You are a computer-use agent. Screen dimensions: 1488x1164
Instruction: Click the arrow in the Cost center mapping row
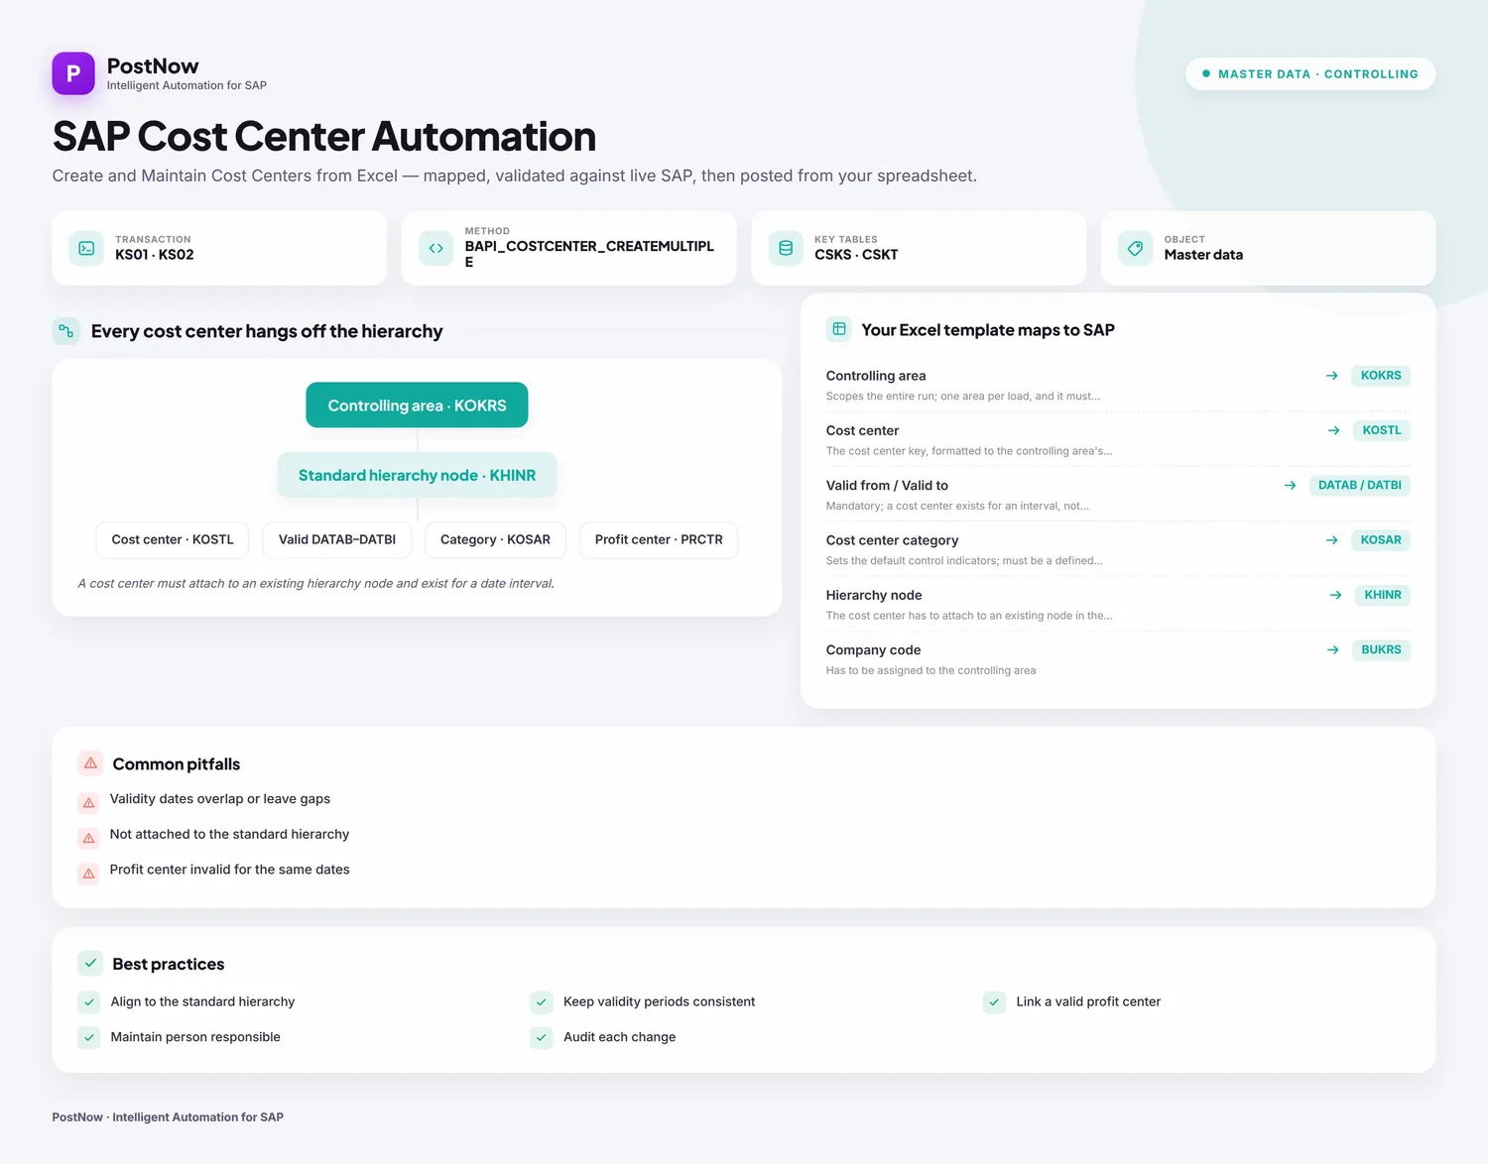pyautogui.click(x=1334, y=430)
